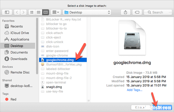Image resolution: width=174 pixels, height=112 pixels.
Task: Click the Applications A-shaped icon
Action: point(7,39)
